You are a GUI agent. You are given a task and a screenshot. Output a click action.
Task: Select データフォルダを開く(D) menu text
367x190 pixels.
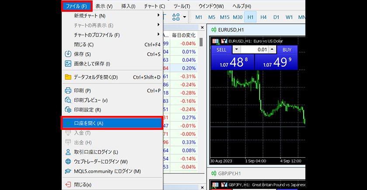pyautogui.click(x=96, y=77)
